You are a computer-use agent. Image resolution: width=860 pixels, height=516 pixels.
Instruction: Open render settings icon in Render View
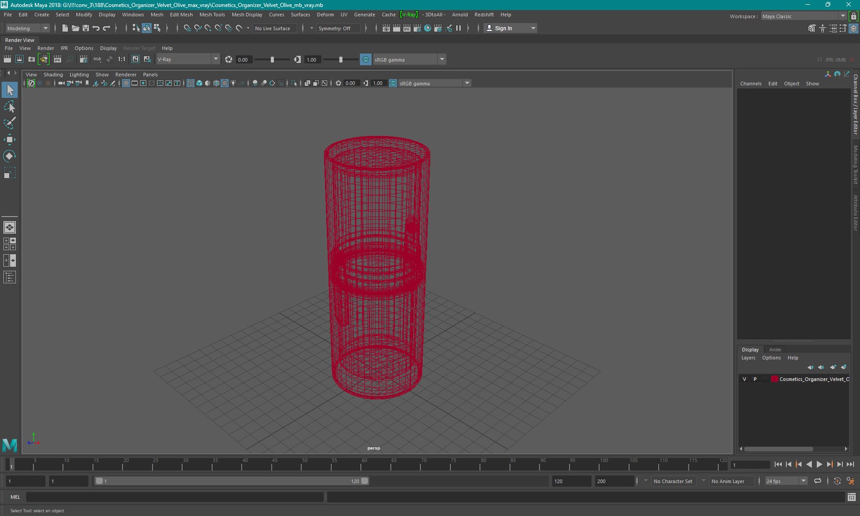[84, 59]
